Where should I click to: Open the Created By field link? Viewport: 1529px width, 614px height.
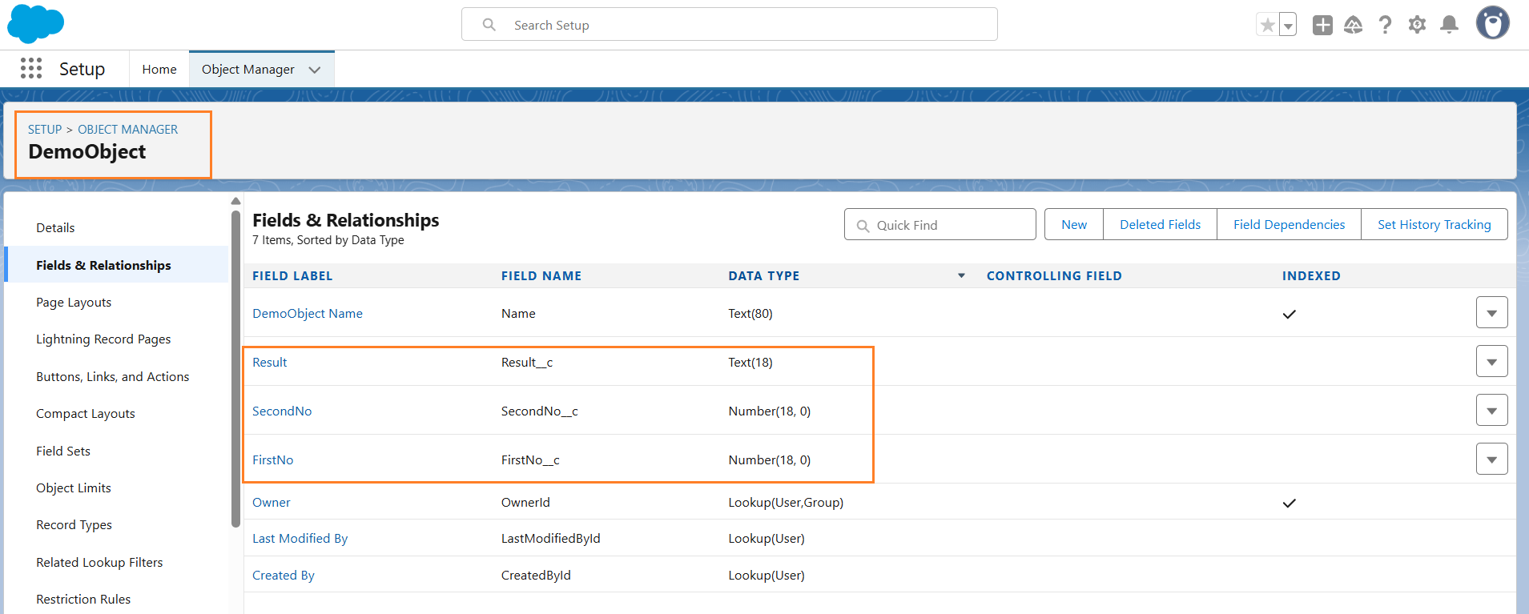tap(284, 576)
